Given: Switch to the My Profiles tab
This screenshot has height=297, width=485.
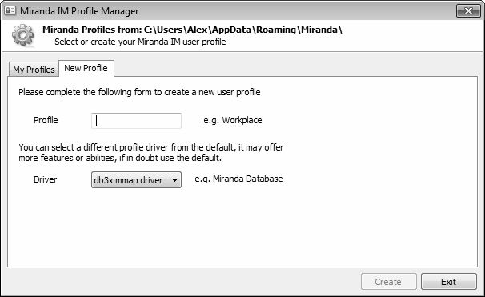Looking at the screenshot, I should [x=34, y=70].
